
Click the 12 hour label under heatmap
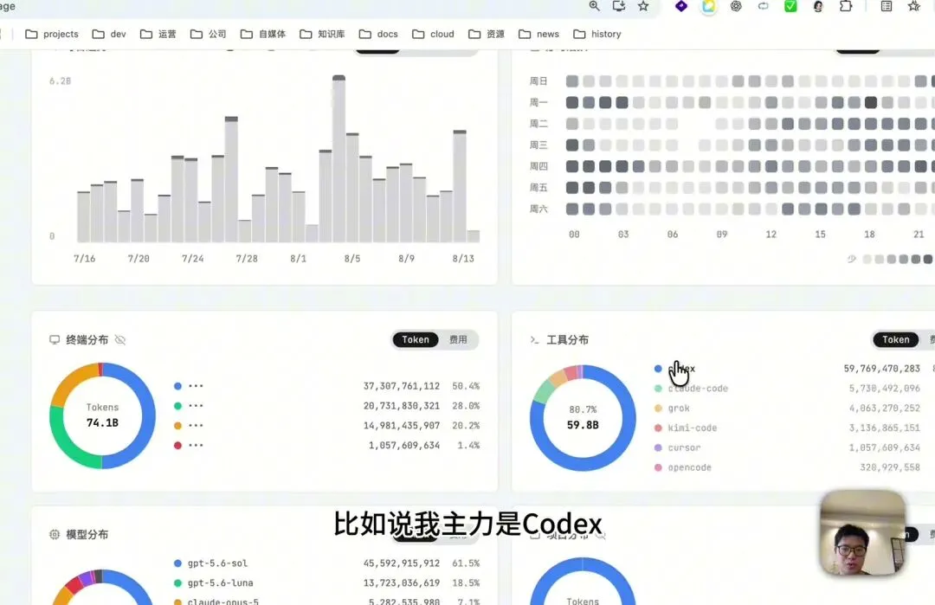pyautogui.click(x=771, y=235)
